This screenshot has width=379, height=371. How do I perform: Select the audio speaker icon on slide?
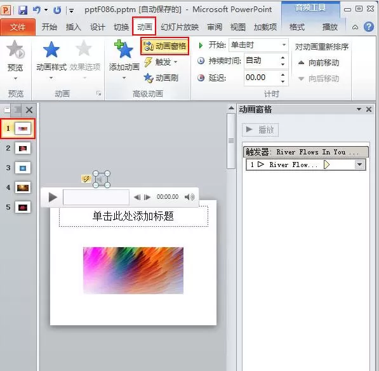point(102,179)
